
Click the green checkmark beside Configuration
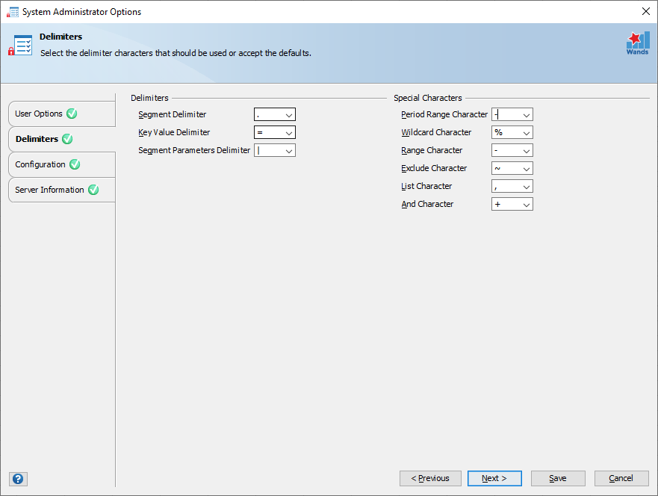point(75,164)
